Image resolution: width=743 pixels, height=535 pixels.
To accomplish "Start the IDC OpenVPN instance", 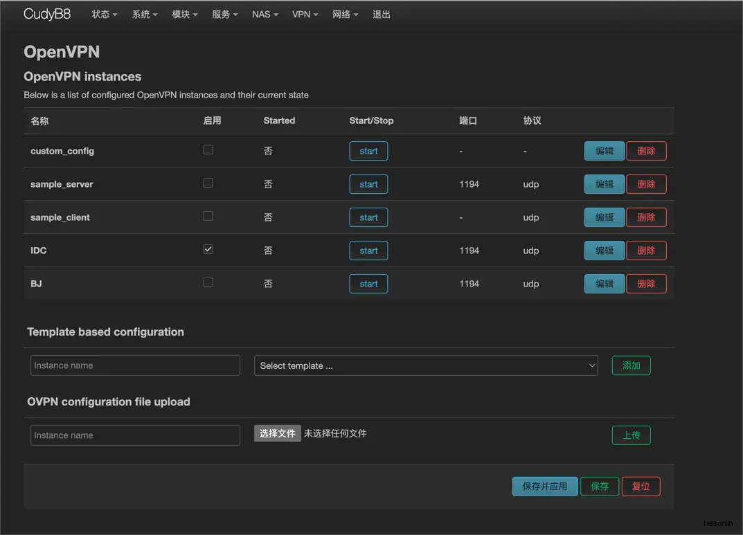I will (x=368, y=251).
